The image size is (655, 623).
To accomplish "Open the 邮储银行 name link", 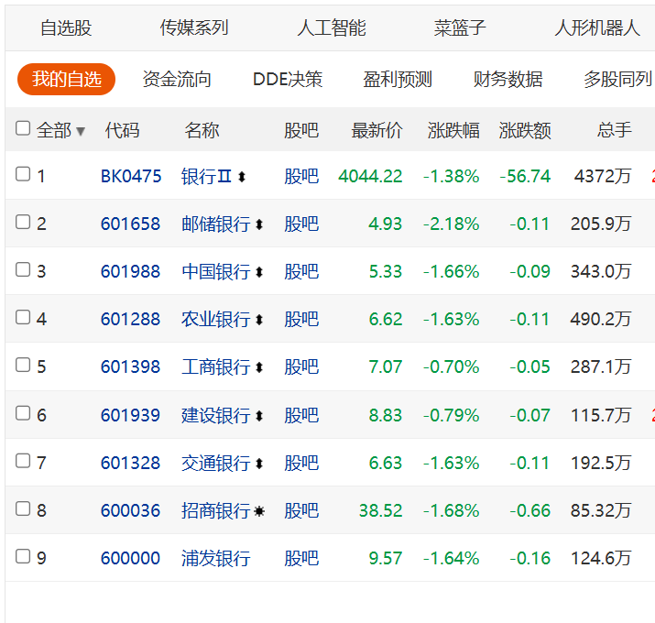I will pyautogui.click(x=216, y=224).
